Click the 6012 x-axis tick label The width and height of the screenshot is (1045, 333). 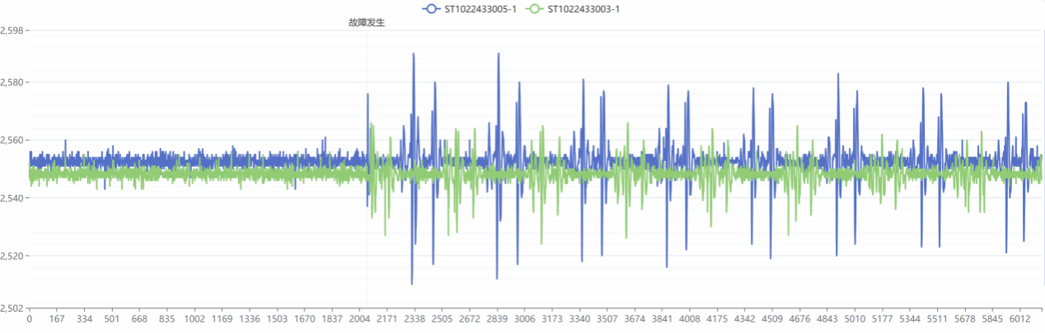[1020, 319]
